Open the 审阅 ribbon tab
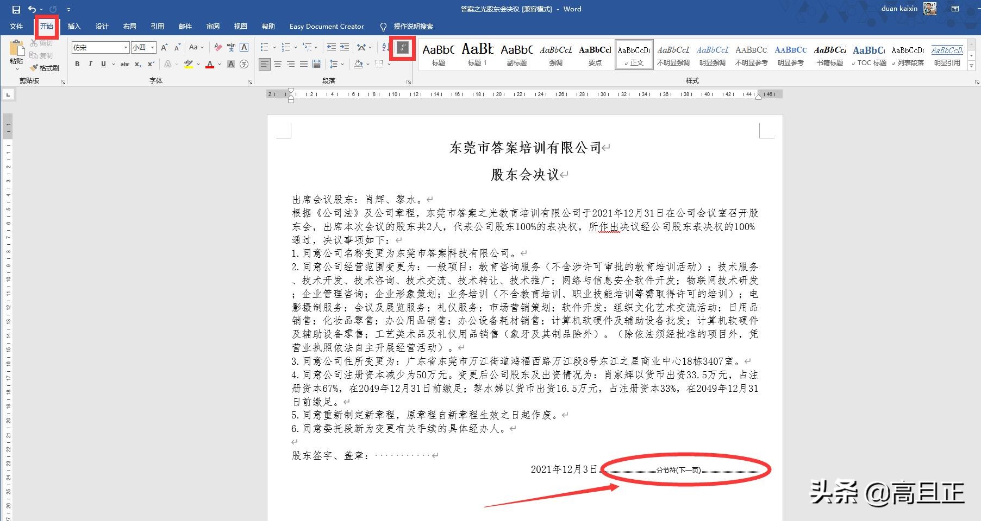981x521 pixels. (x=213, y=26)
